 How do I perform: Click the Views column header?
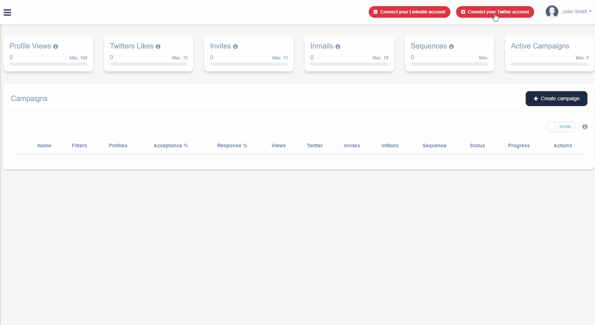[278, 145]
